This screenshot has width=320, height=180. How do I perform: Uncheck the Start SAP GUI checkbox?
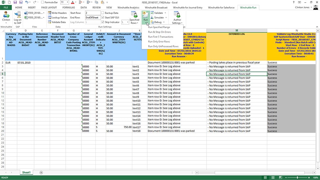103,17
